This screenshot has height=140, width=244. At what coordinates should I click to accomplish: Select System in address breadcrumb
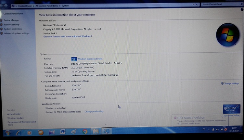tap(65, 6)
